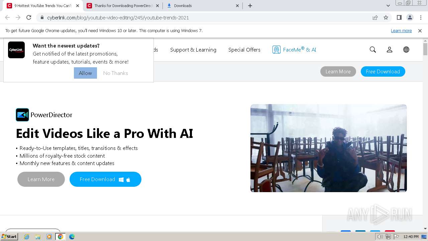Open the tab search dropdown arrow
Image resolution: width=428 pixels, height=241 pixels.
tap(388, 6)
